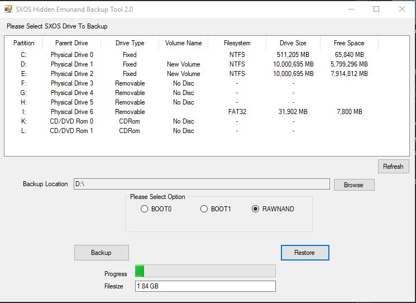Viewport: 416px width, 303px height.
Task: Minimize the SXOS Backup Tool window
Action: click(x=351, y=9)
